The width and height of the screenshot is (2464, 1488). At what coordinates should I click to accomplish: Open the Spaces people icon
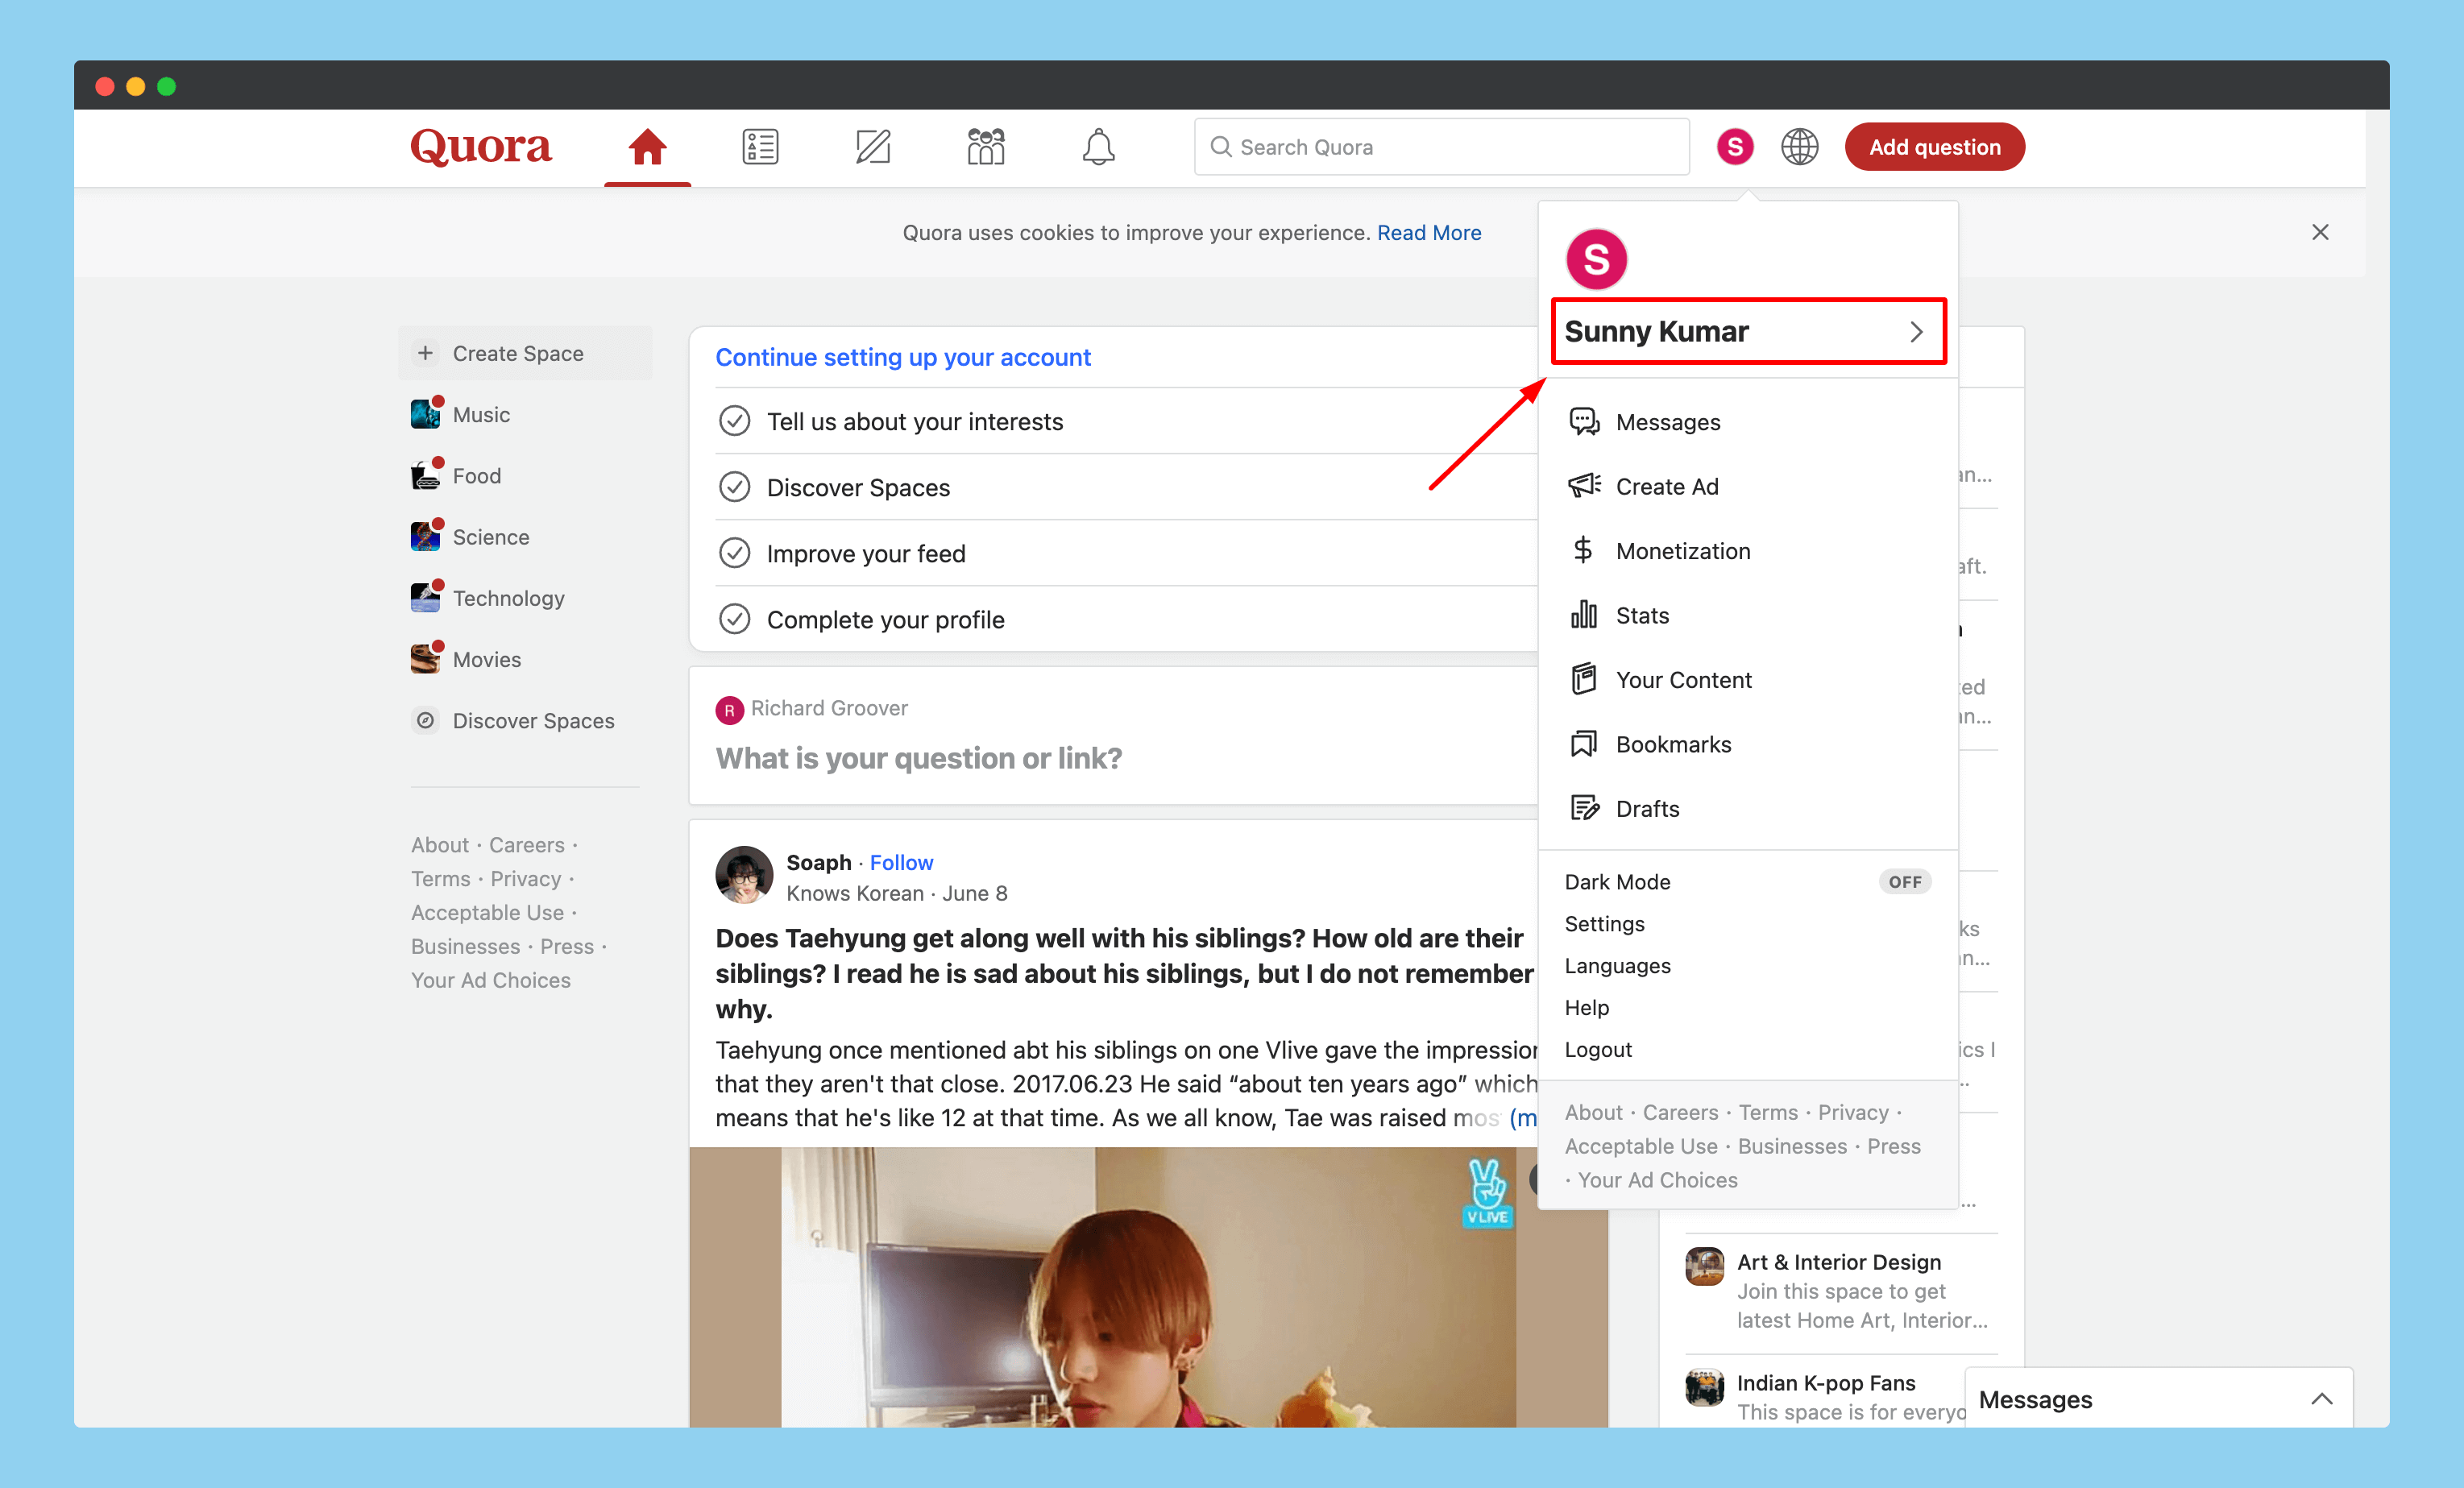pos(985,147)
